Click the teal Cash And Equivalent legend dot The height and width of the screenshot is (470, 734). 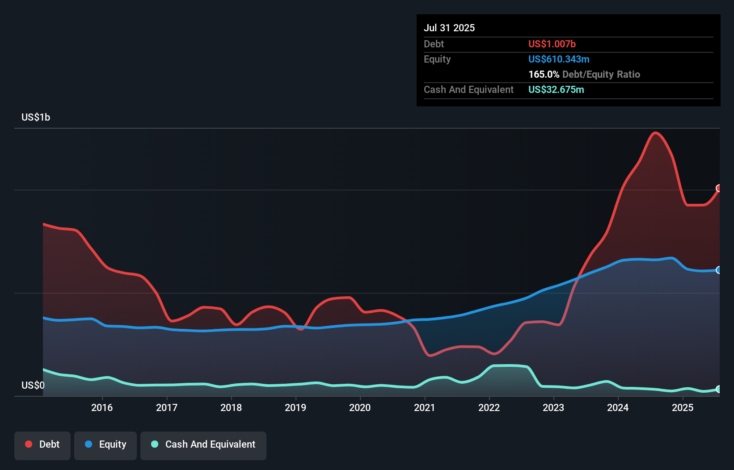pos(154,444)
